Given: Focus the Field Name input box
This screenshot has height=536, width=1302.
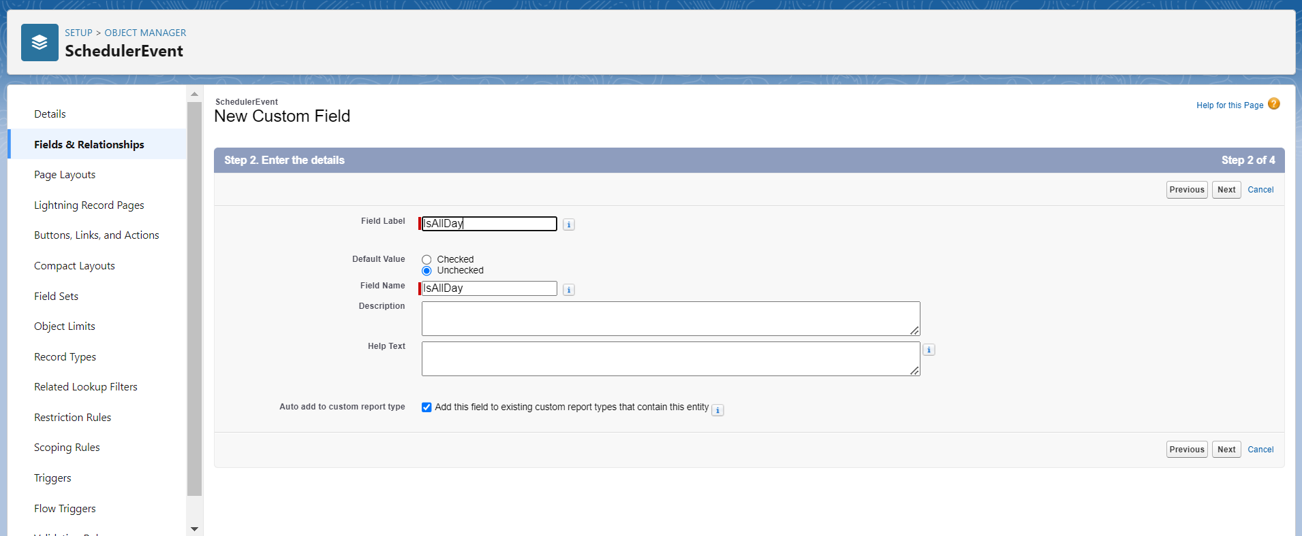Looking at the screenshot, I should 489,288.
